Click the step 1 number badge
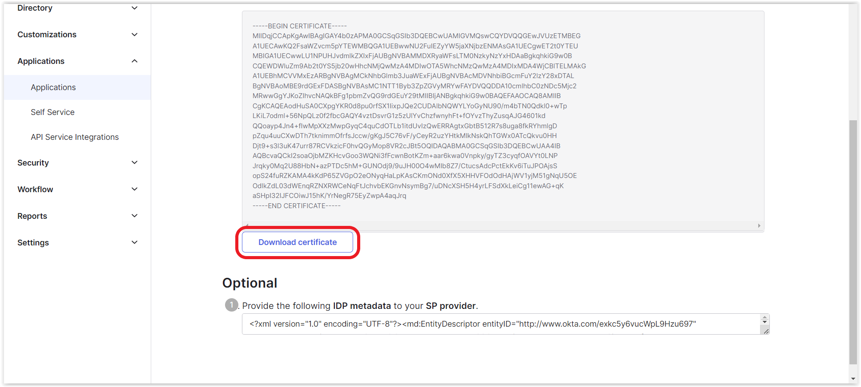The image size is (861, 387). [x=231, y=305]
